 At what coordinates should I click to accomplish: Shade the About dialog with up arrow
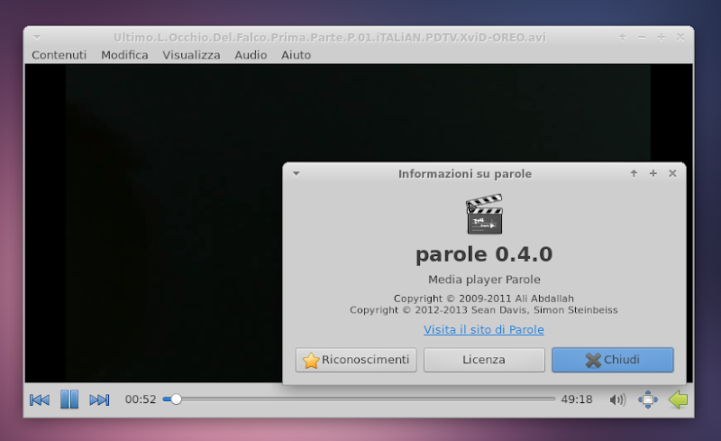point(634,173)
